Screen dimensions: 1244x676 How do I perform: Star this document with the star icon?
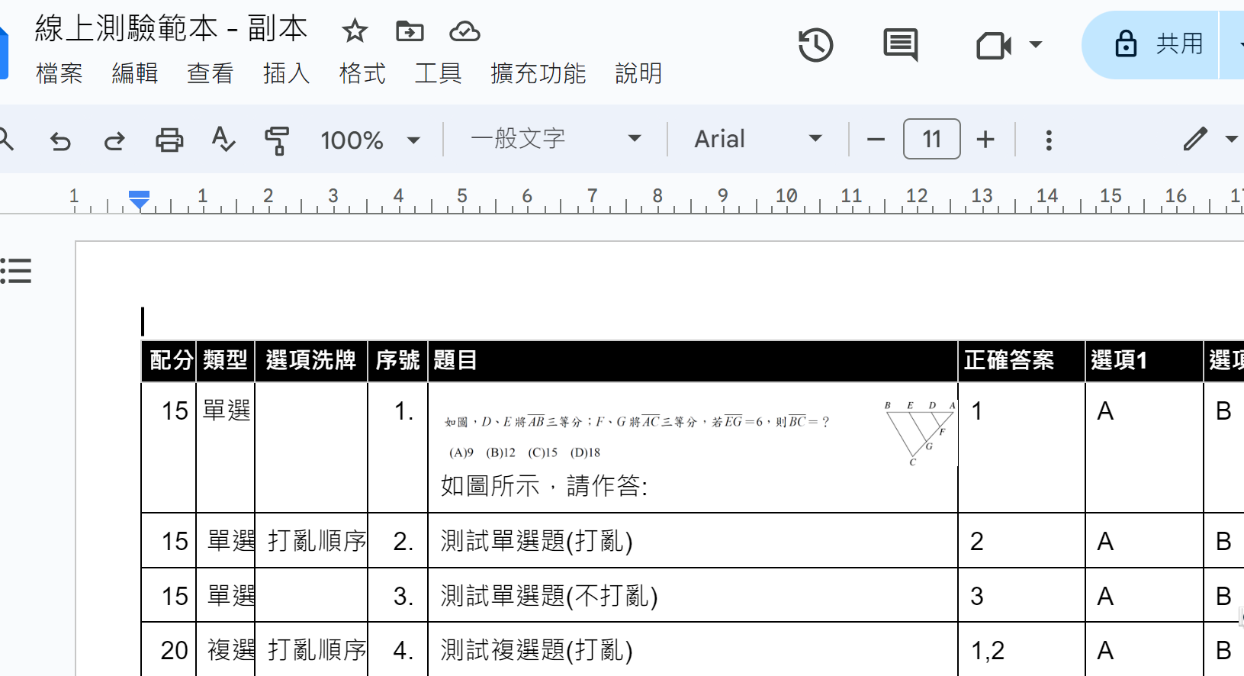(x=355, y=31)
